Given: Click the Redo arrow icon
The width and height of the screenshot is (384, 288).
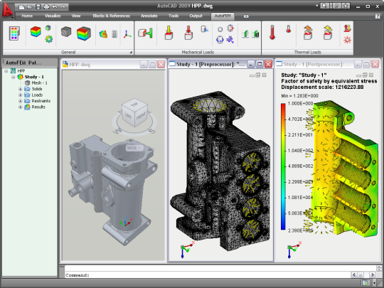Looking at the screenshot, I should (63, 7).
